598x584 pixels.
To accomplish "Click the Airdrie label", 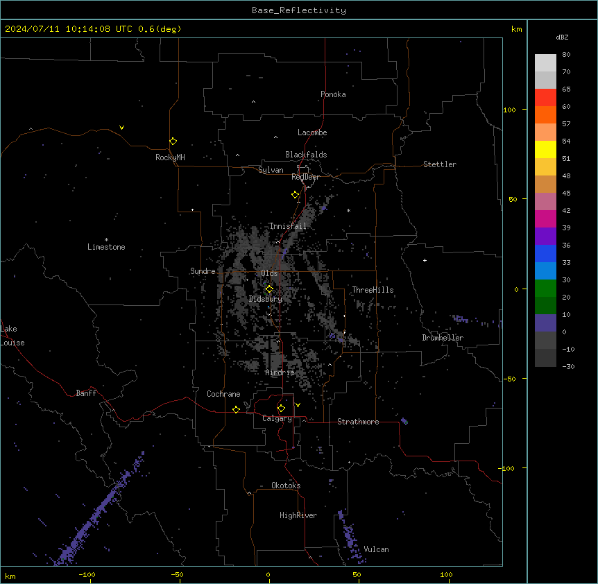I will click(280, 372).
